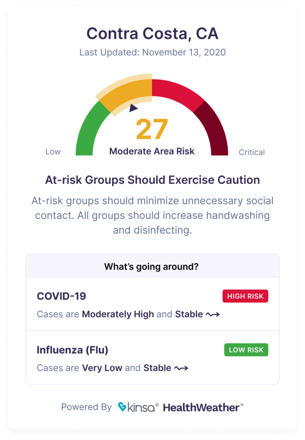305x440 pixels.
Task: Open the Influenza (Flu) row heading
Action: click(72, 350)
